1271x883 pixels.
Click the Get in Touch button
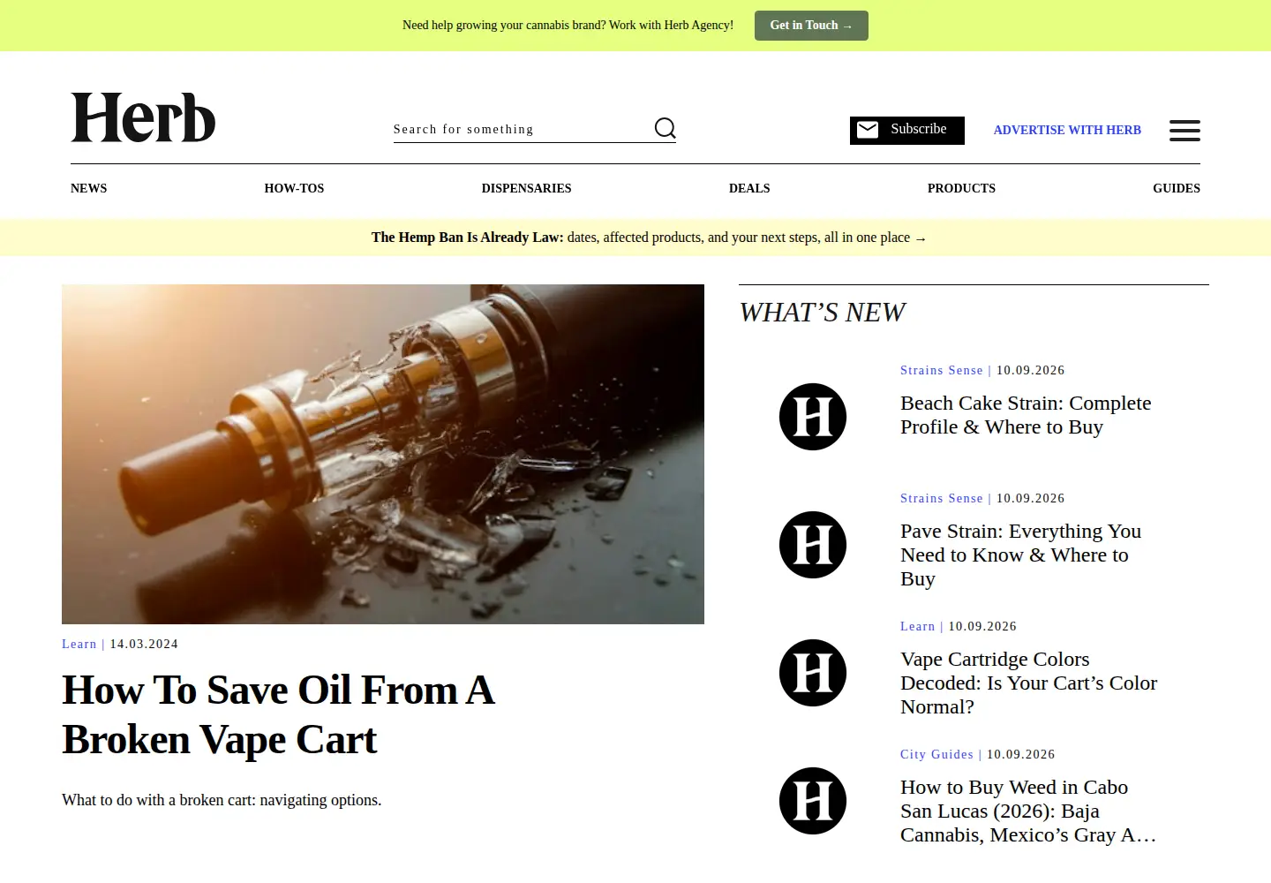pos(811,26)
